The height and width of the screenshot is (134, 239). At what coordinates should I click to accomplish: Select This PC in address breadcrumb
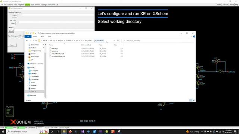tap(45, 41)
